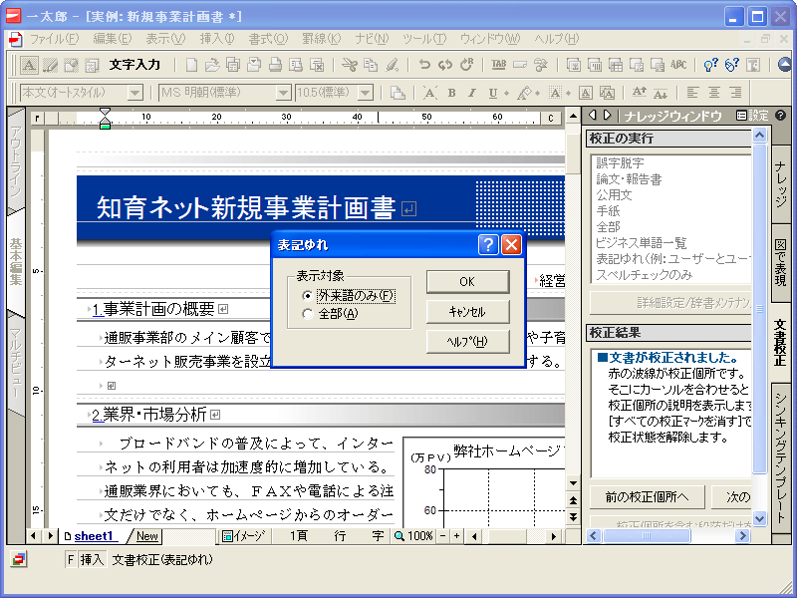
Task: Select the pen drawing mode icon
Action: pos(50,65)
